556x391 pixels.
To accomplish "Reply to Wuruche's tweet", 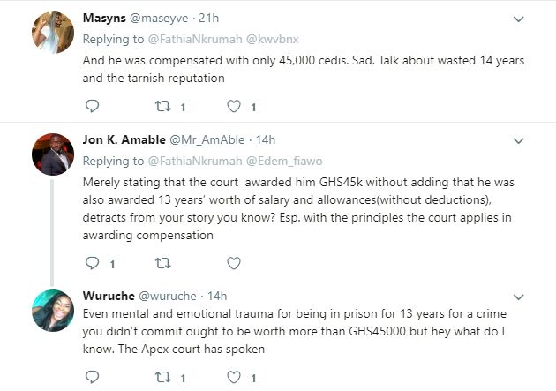I will [x=94, y=378].
